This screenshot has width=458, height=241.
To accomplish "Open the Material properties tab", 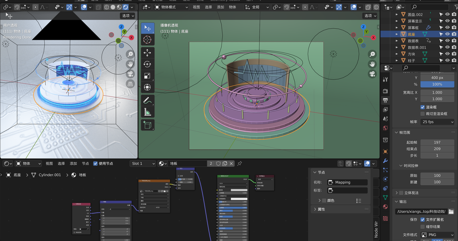I will [x=385, y=207].
